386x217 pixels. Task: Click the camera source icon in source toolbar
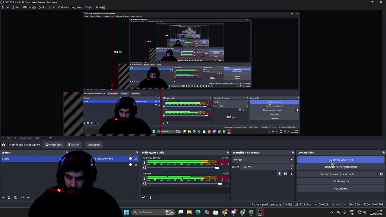pos(4,145)
